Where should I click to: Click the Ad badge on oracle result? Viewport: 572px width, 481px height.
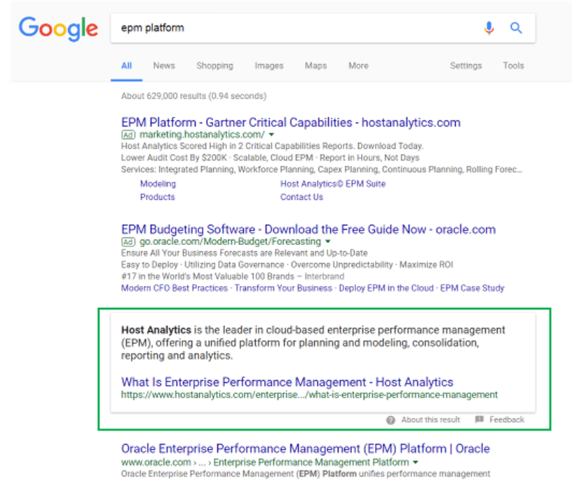(x=128, y=242)
